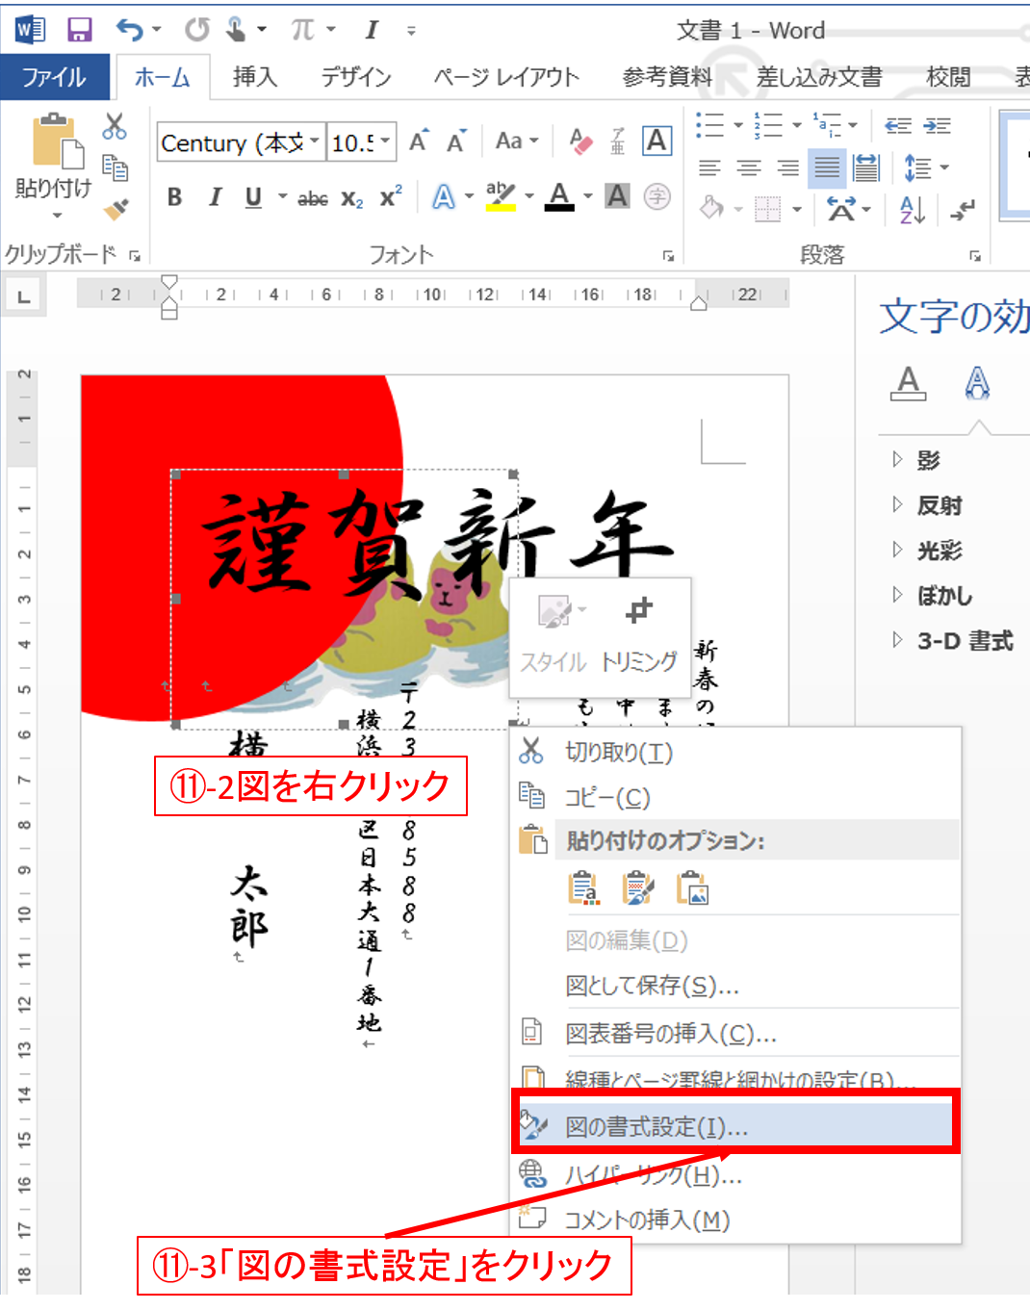Apply numbered list formatting

click(x=768, y=124)
